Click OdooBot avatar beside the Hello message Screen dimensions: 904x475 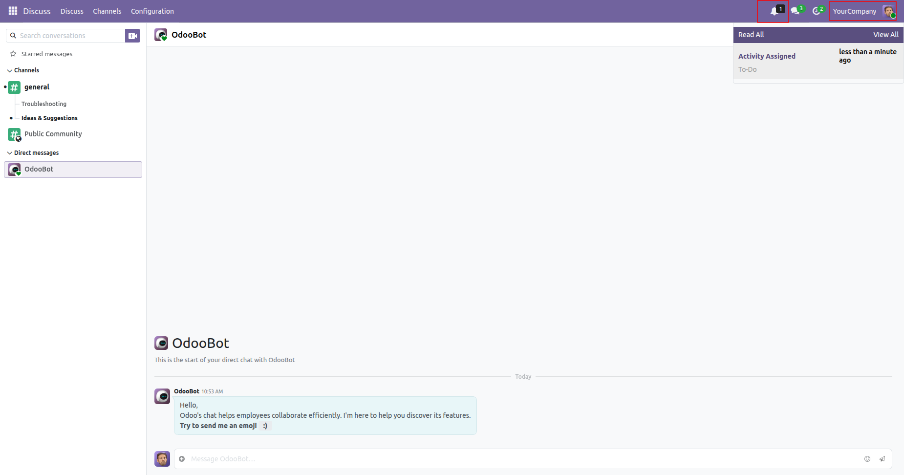[162, 396]
